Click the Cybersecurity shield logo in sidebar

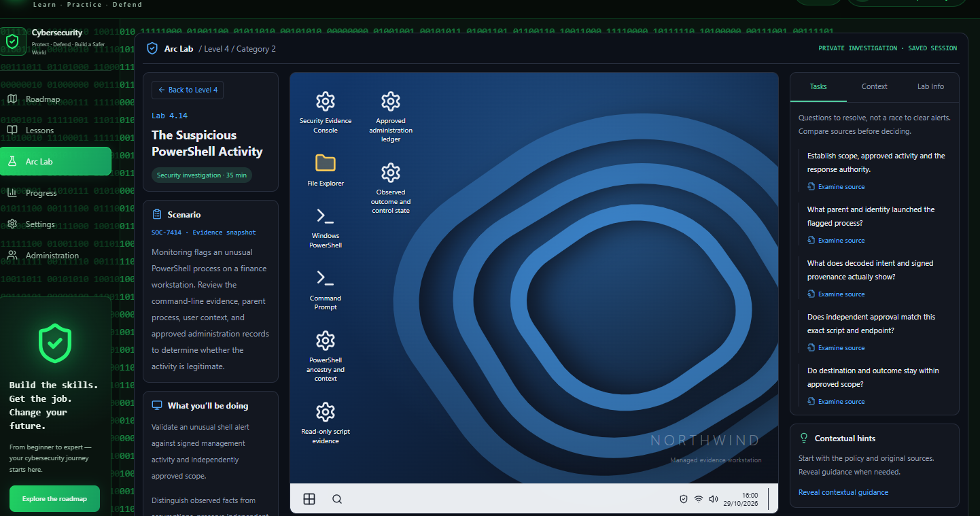pos(13,41)
